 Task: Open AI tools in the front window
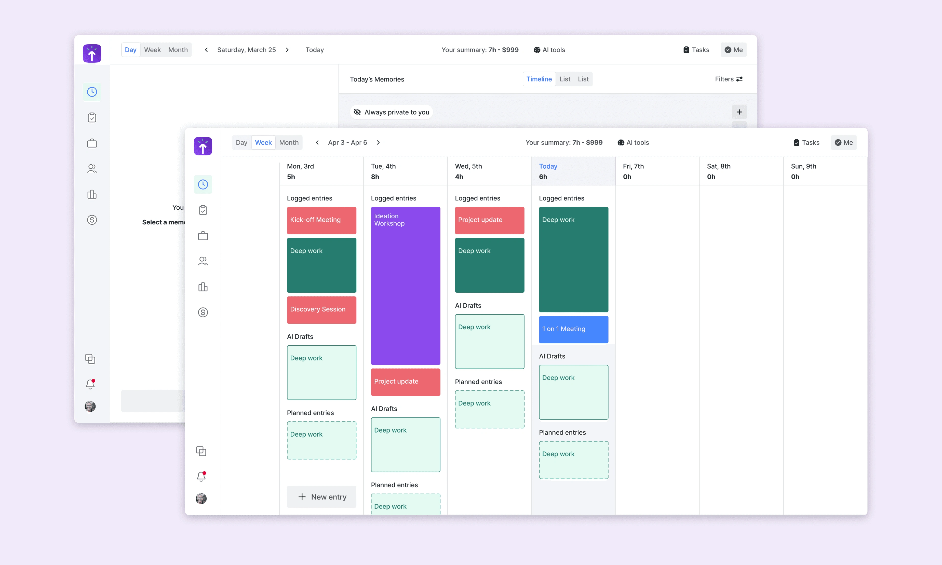(633, 142)
